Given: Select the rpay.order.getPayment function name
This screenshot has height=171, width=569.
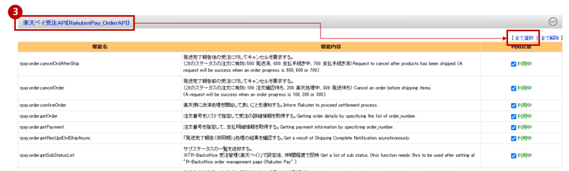Looking at the screenshot, I should (42, 127).
